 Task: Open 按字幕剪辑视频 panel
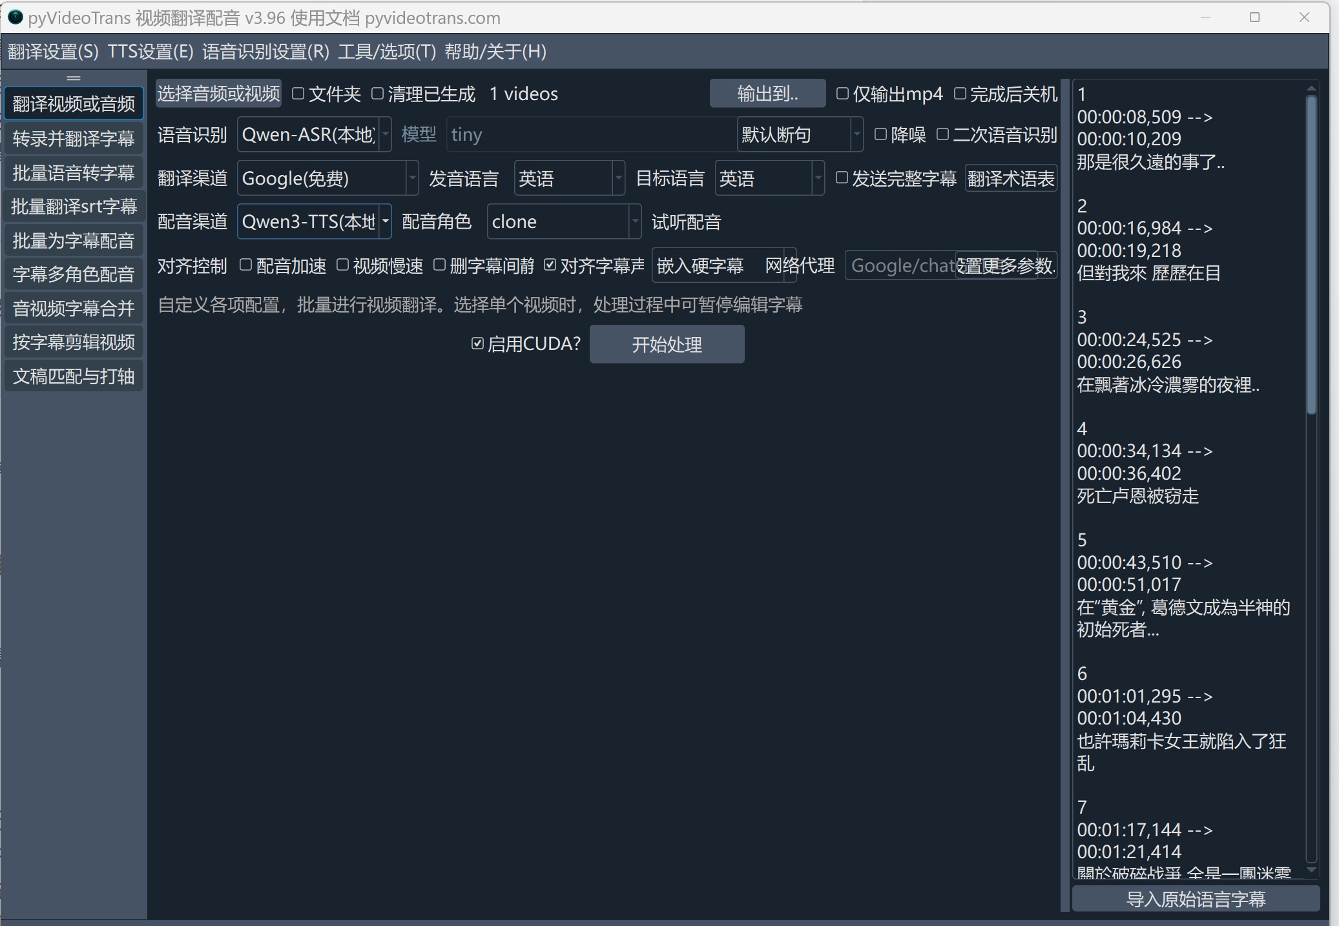(x=74, y=341)
